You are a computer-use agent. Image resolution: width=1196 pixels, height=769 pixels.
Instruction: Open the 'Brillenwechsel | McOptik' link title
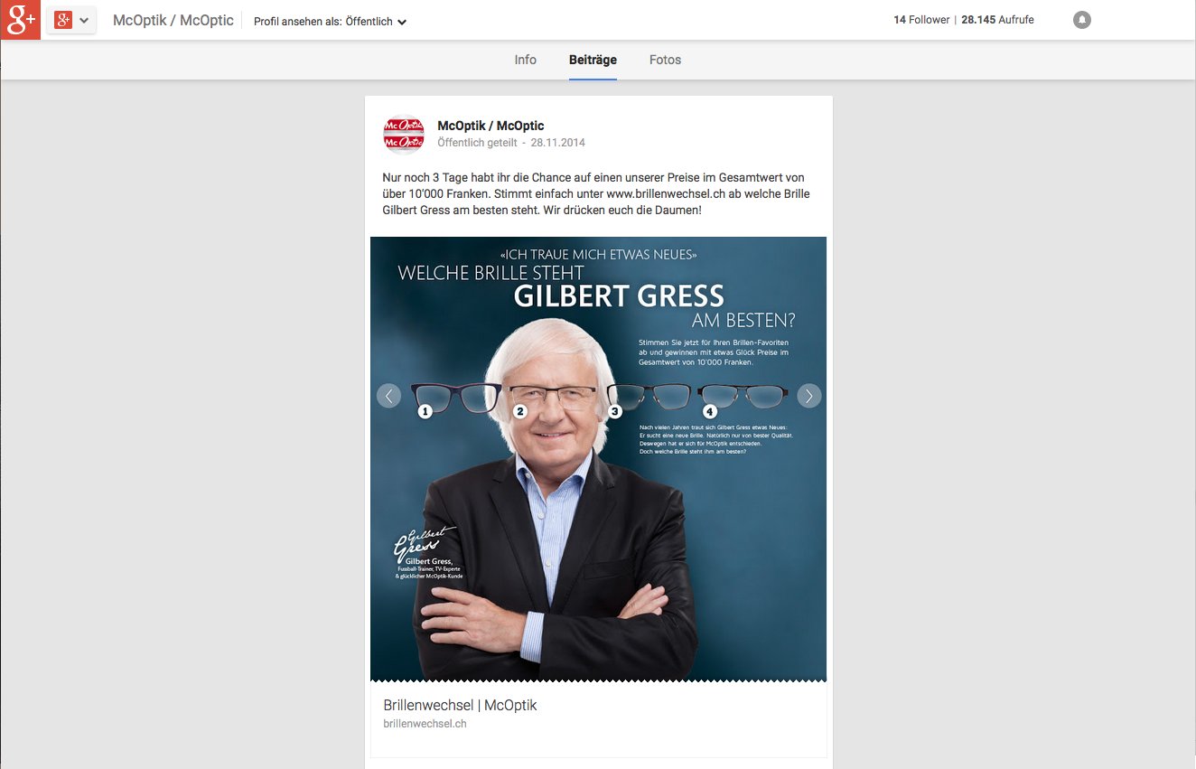[x=460, y=705]
